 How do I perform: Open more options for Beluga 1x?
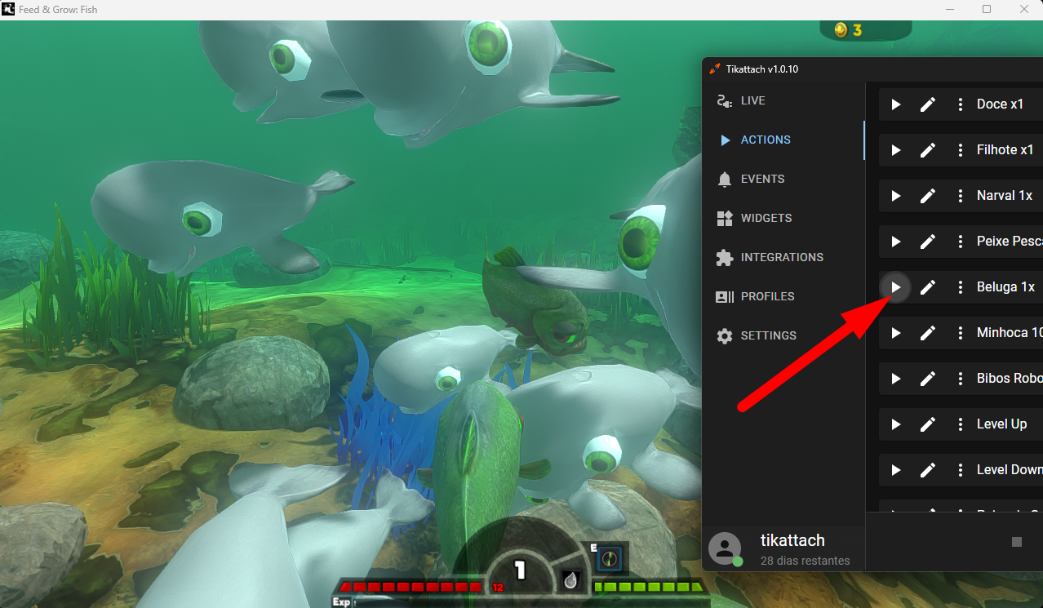(961, 287)
